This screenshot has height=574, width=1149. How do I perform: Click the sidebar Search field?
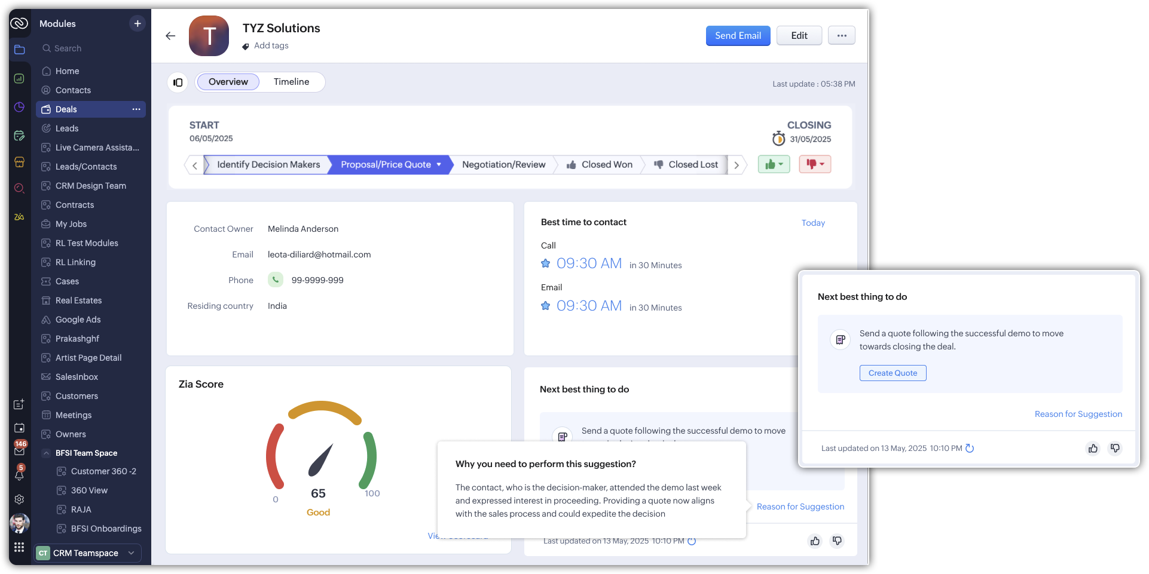90,48
